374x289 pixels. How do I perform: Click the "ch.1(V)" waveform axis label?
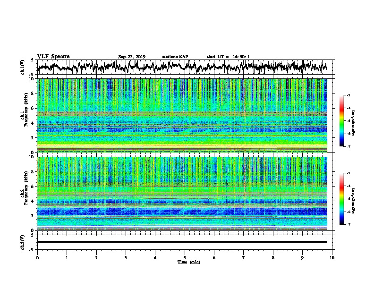click(23, 67)
